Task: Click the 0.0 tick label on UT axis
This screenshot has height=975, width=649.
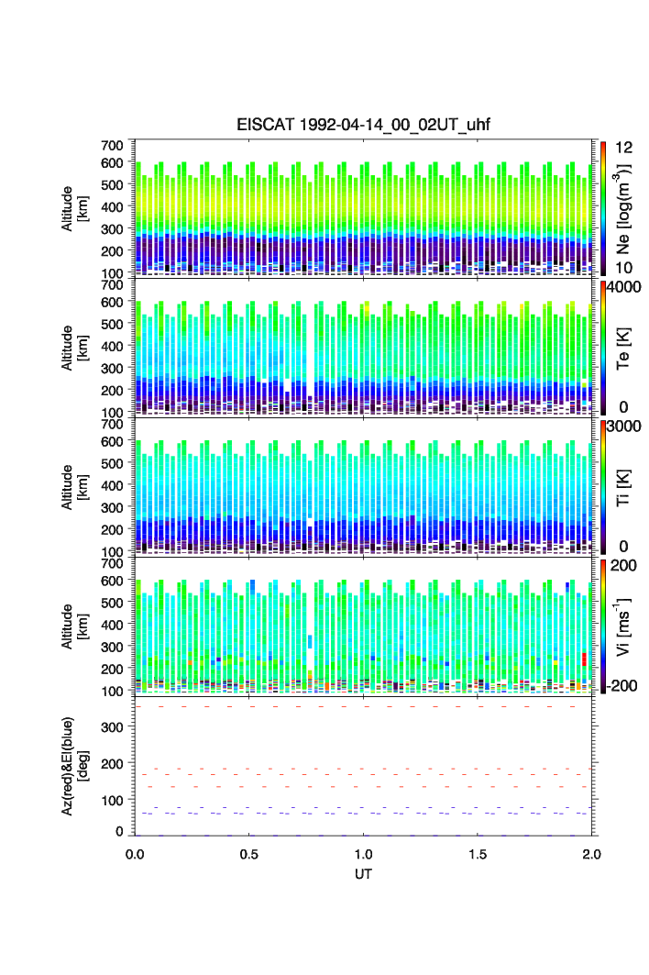Action: click(x=134, y=854)
